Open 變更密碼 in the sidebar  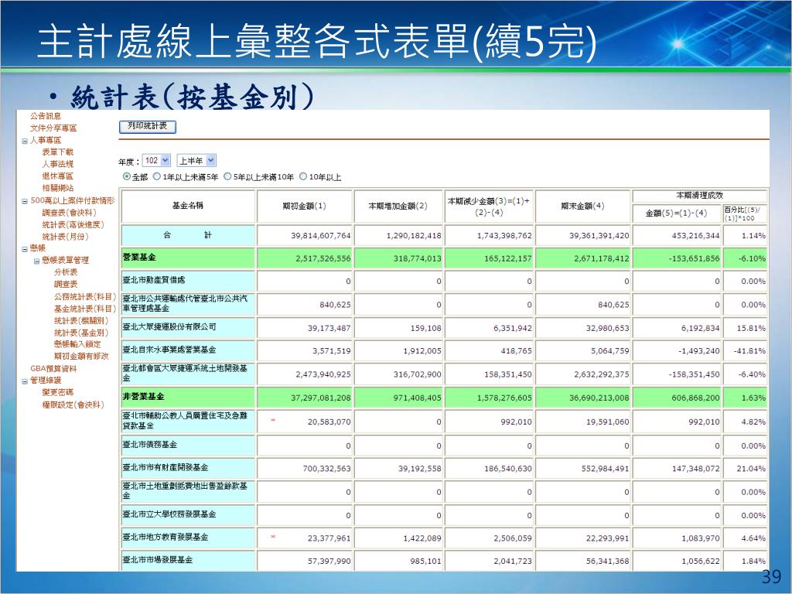click(x=57, y=392)
